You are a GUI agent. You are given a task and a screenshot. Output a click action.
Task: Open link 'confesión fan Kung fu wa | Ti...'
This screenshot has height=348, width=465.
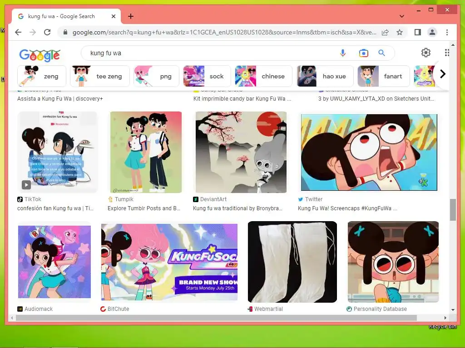point(55,208)
